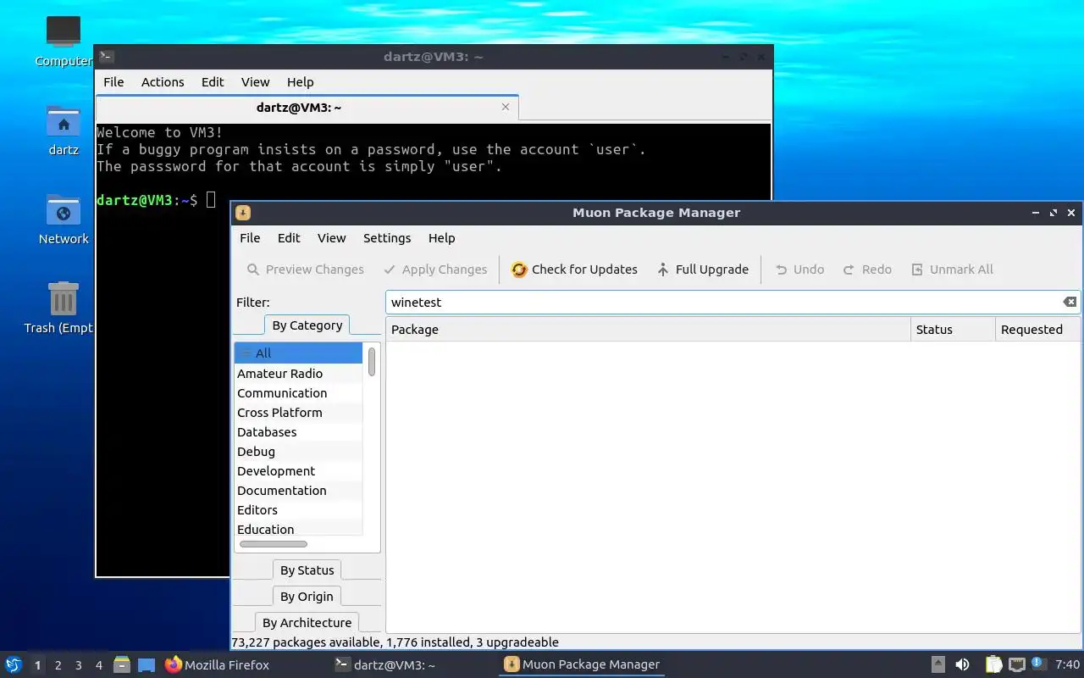Expand the By Architecture filter section

(307, 623)
